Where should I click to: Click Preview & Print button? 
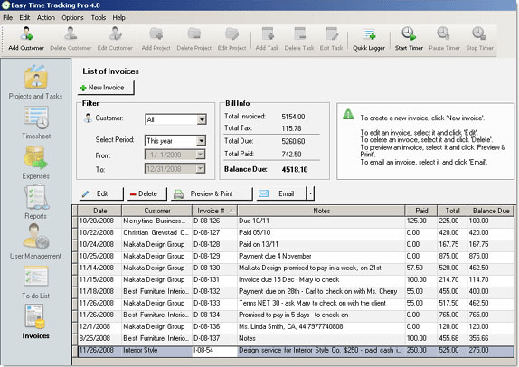[212, 194]
